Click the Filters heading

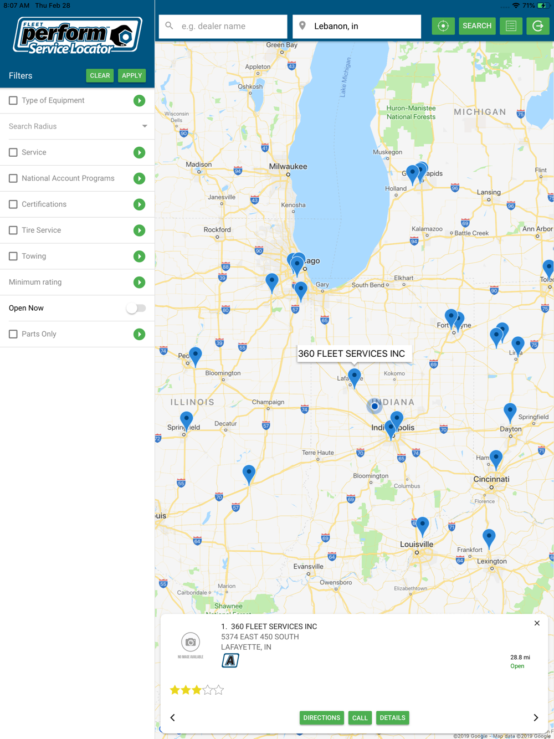coord(20,75)
